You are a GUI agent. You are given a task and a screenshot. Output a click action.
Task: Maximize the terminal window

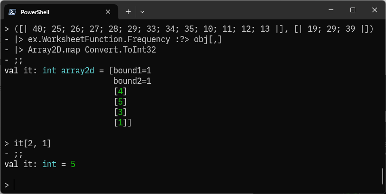point(353,10)
